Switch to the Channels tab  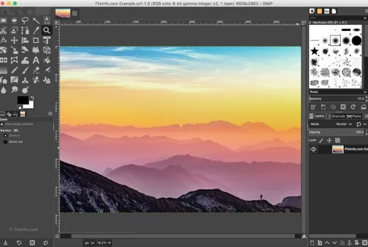(335, 116)
